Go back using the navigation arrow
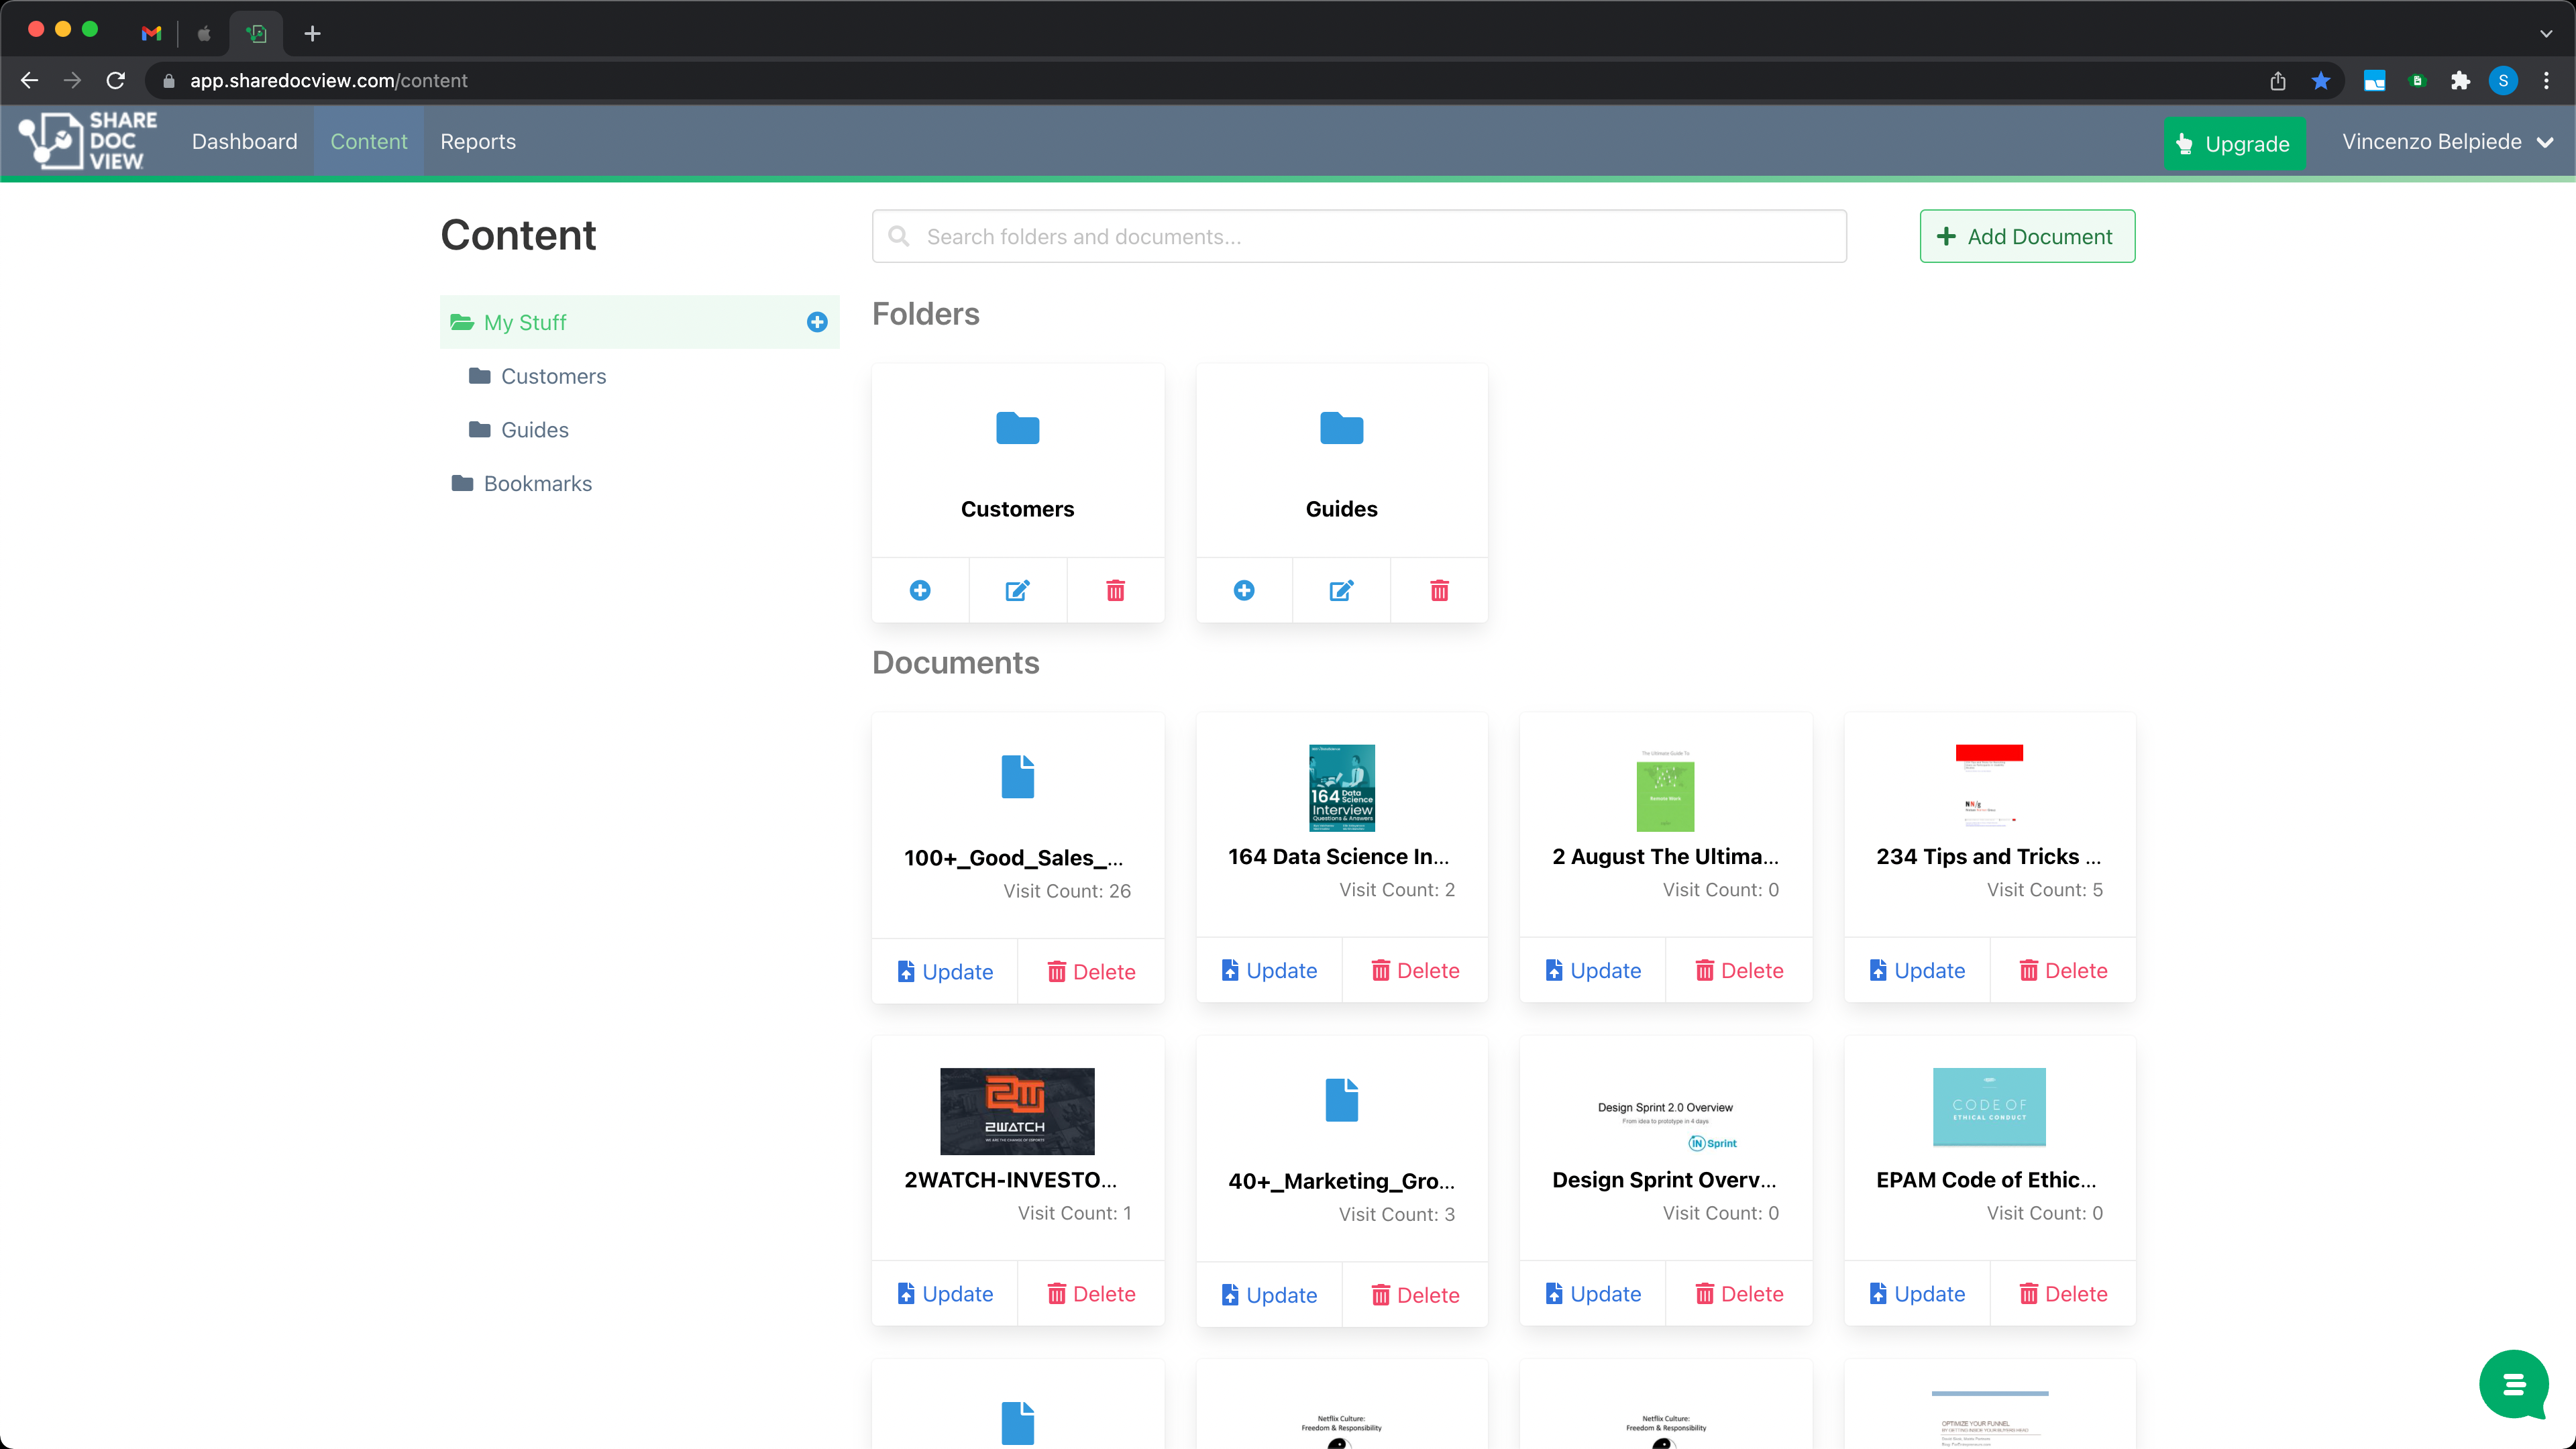The image size is (2576, 1449). point(28,80)
